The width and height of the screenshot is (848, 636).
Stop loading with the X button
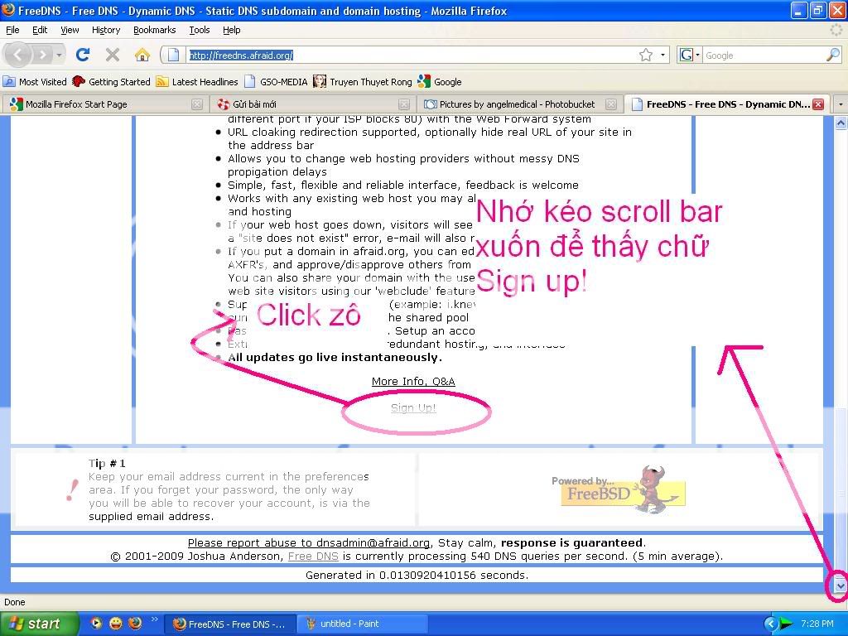[113, 55]
